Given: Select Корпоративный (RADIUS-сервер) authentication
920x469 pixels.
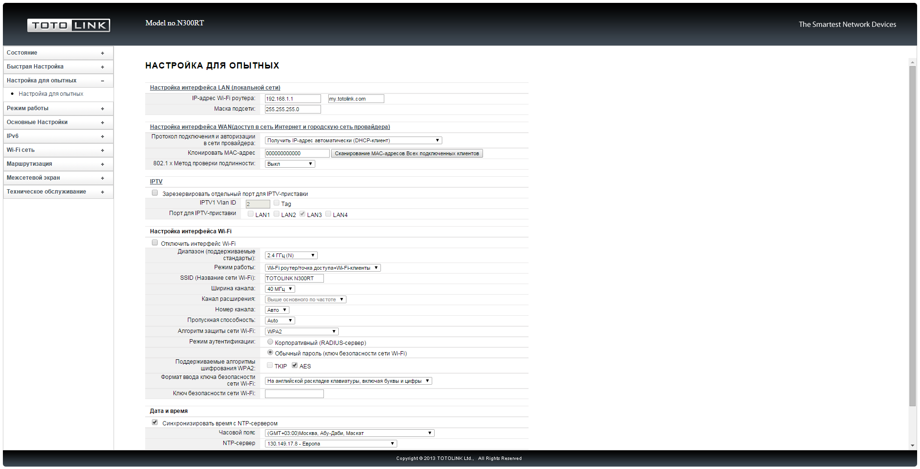Looking at the screenshot, I should coord(270,342).
